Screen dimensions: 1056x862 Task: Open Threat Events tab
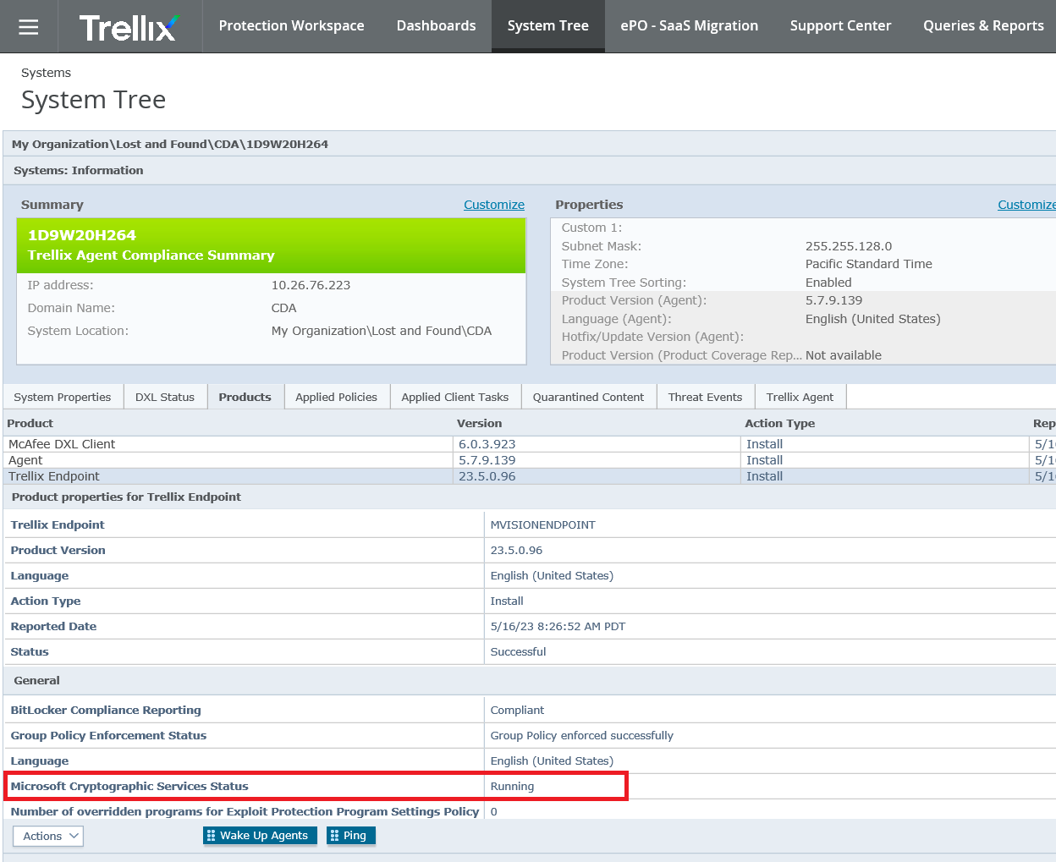tap(705, 397)
